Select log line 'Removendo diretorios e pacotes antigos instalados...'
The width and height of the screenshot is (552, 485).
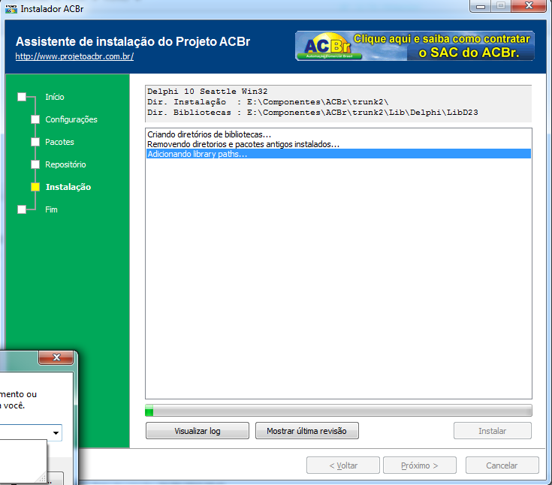point(243,144)
